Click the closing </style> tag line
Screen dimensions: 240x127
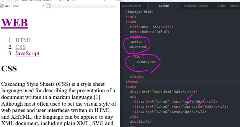coord(137,77)
